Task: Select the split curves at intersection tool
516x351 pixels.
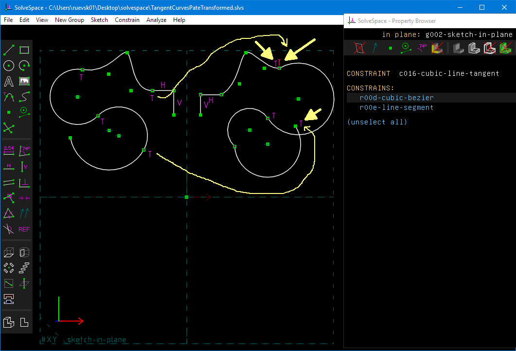Action: 9,128
